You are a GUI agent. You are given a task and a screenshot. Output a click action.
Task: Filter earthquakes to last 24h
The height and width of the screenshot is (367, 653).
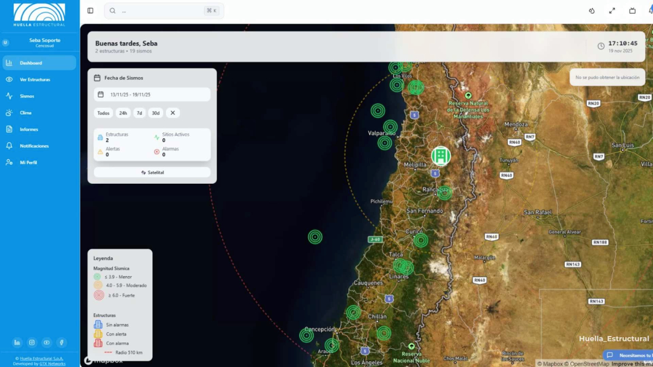click(x=123, y=113)
